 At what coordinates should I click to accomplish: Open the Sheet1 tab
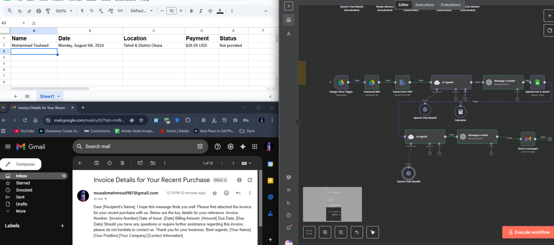(47, 96)
